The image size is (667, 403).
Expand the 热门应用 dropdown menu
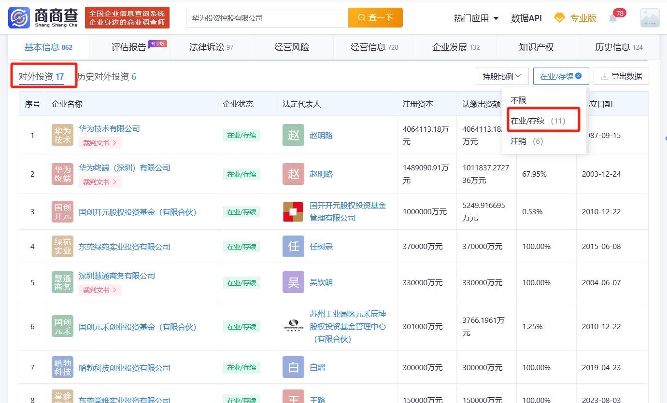click(476, 18)
